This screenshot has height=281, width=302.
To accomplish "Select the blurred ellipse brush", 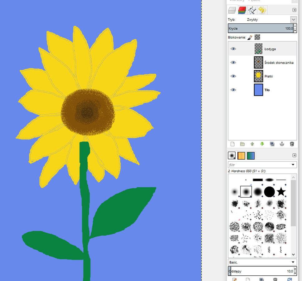I will tap(269, 180).
